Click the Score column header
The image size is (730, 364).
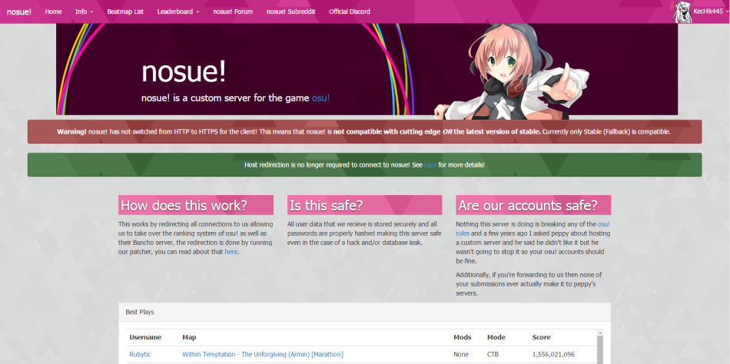541,337
